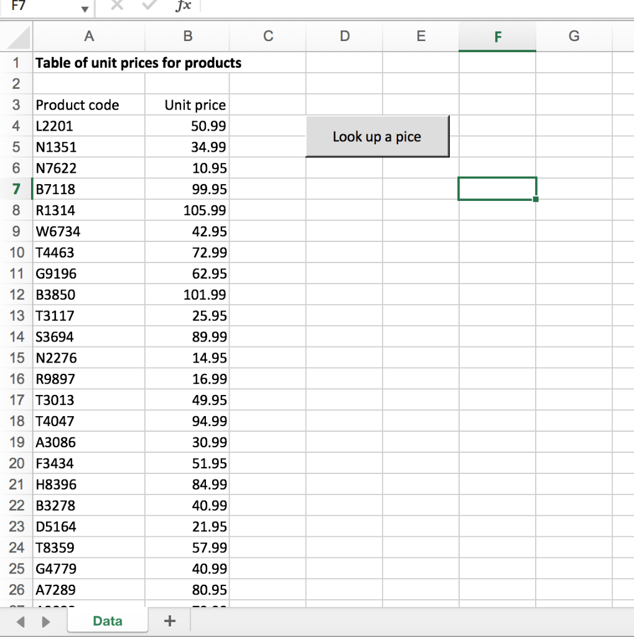634x637 pixels.
Task: Click the price cell 99.95
Action: point(187,189)
